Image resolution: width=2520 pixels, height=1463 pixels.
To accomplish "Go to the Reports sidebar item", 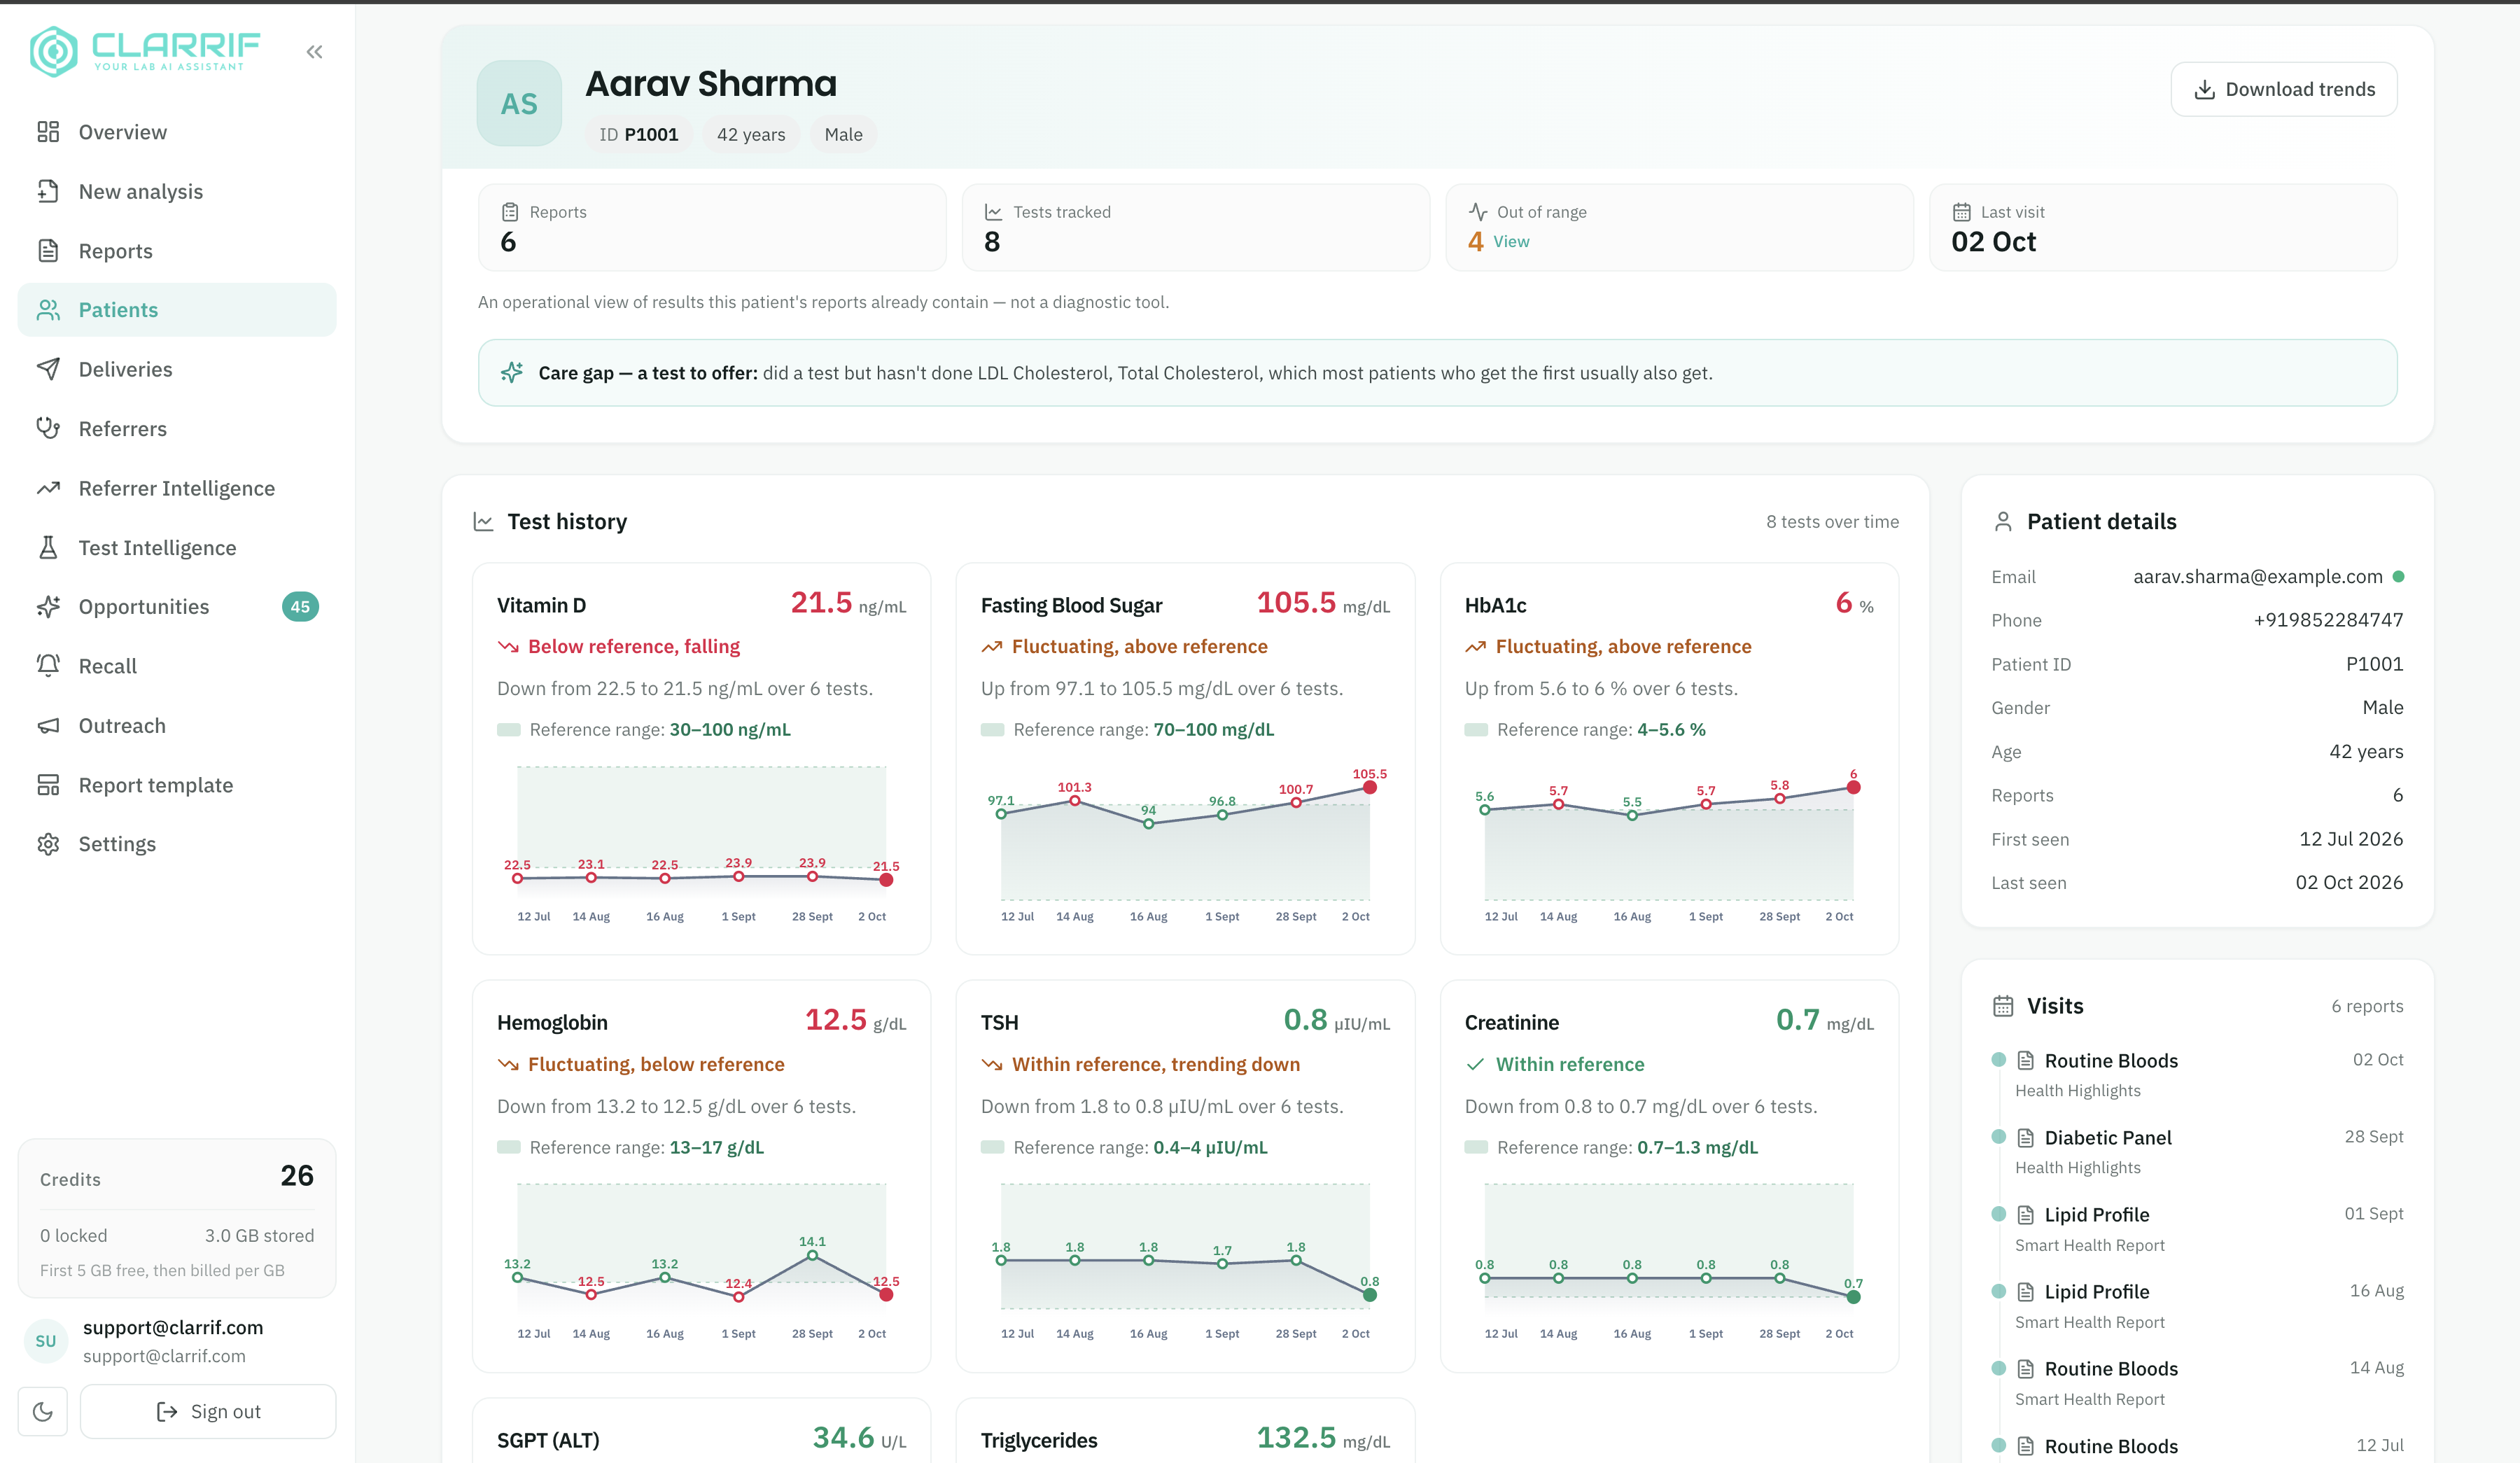I will tap(177, 251).
